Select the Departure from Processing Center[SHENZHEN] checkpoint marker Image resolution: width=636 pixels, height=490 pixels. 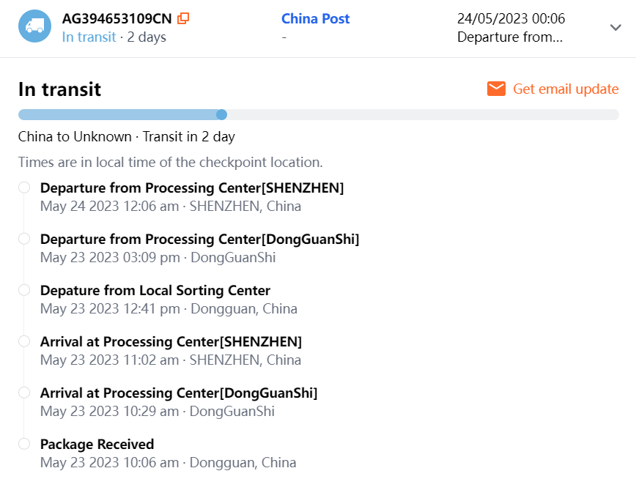point(24,188)
